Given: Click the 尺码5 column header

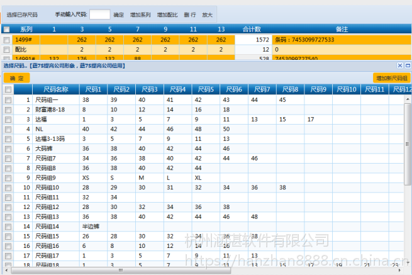Looking at the screenshot, I should [x=206, y=89].
